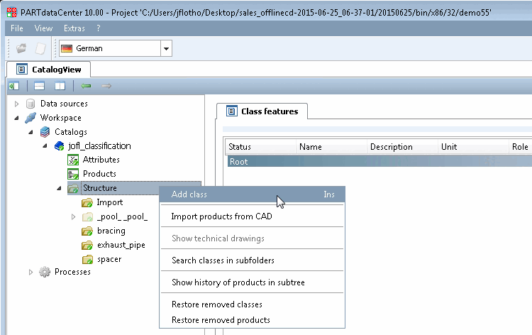The height and width of the screenshot is (335, 532).
Task: Expand the _pool_ _pool_ folder
Action: 73,216
